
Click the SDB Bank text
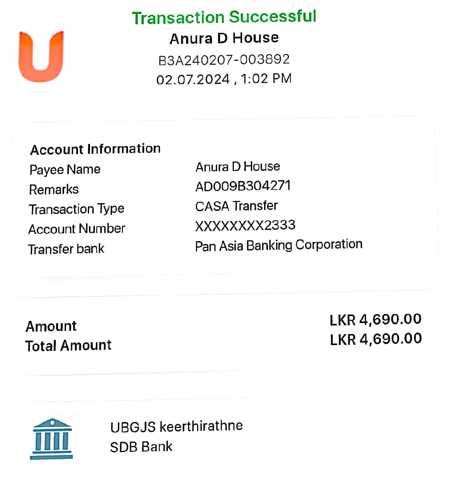141,447
